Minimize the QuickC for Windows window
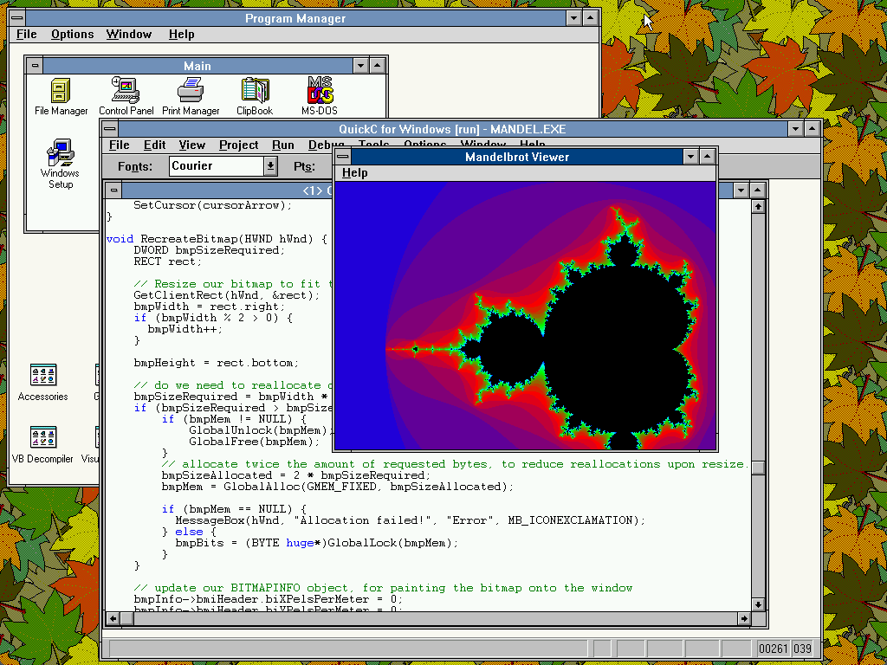887x665 pixels. 795,129
